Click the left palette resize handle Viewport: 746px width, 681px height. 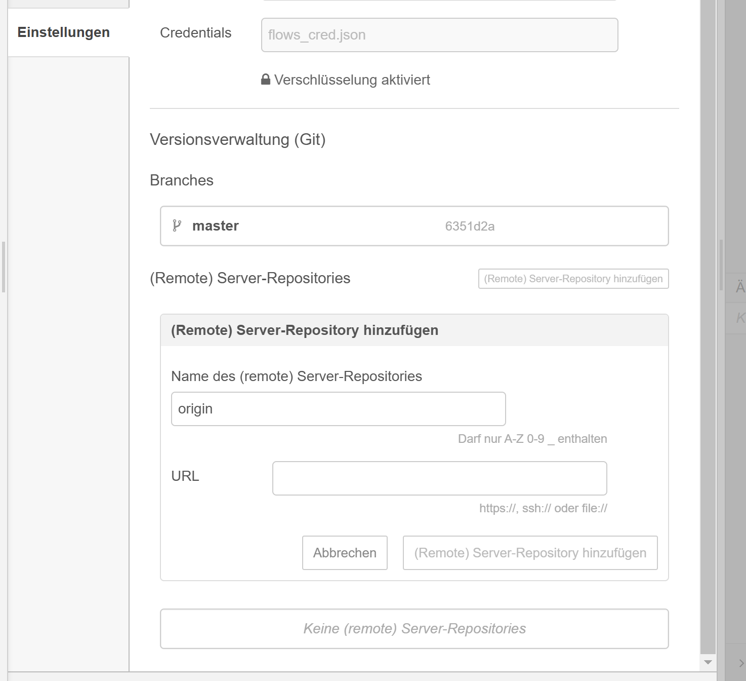[4, 267]
